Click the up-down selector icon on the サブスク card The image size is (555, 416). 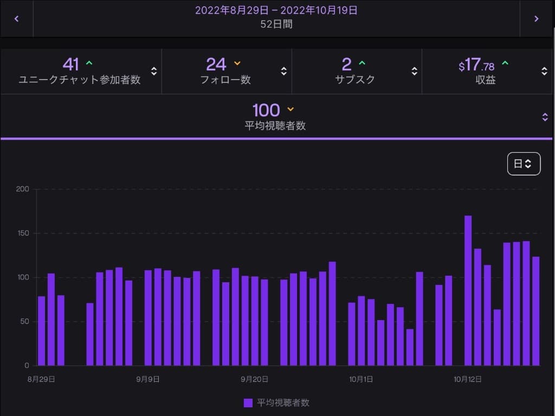[x=414, y=71]
